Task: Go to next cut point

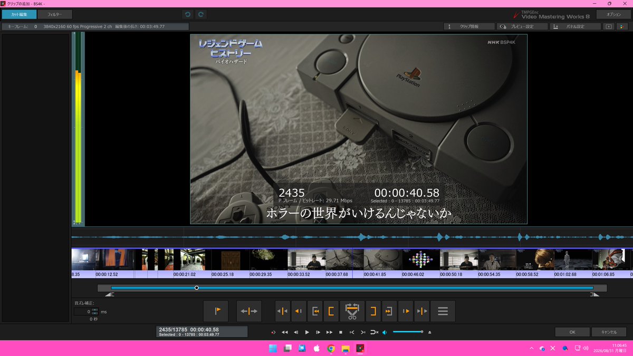Action: (363, 332)
